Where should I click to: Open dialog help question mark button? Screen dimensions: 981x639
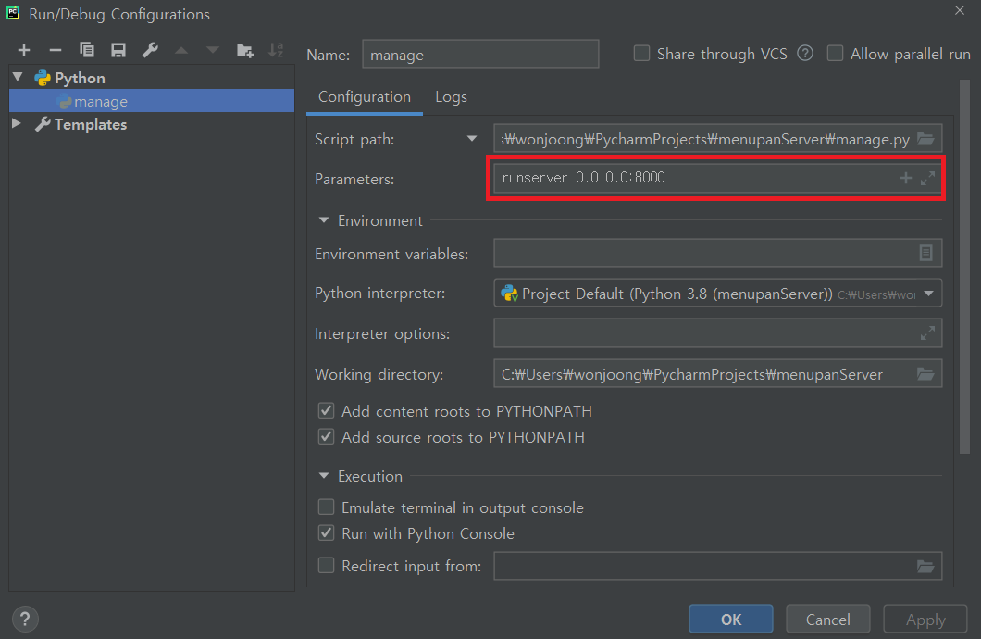click(25, 619)
